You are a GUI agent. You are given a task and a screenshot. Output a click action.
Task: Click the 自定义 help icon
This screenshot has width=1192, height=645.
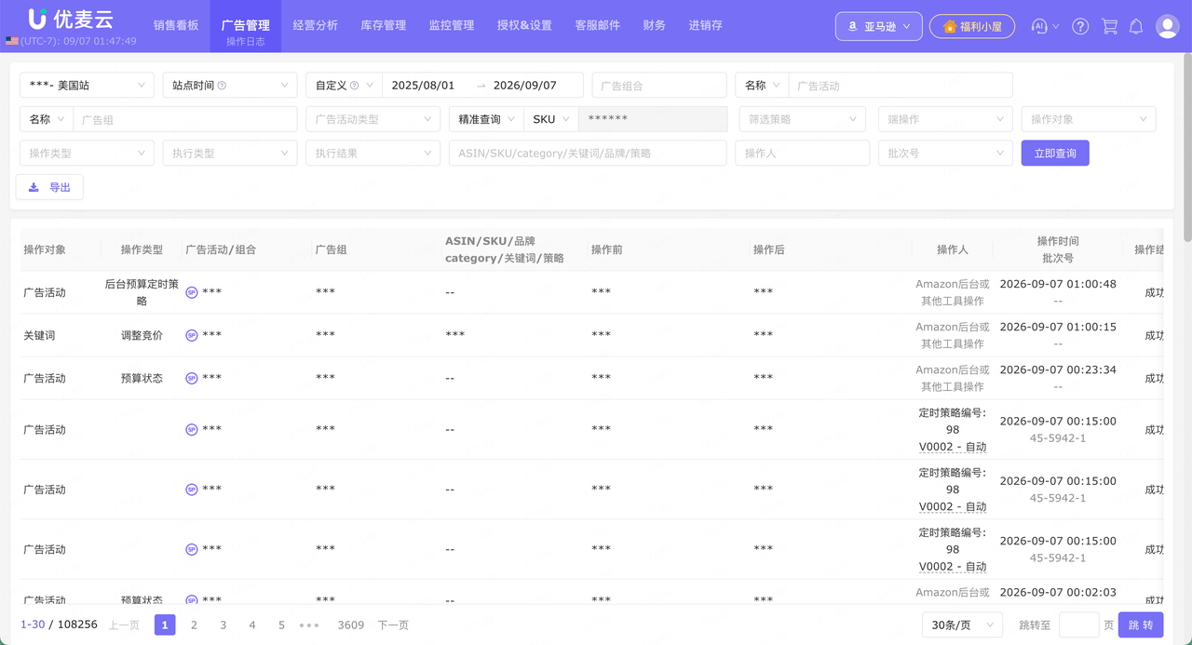(354, 86)
